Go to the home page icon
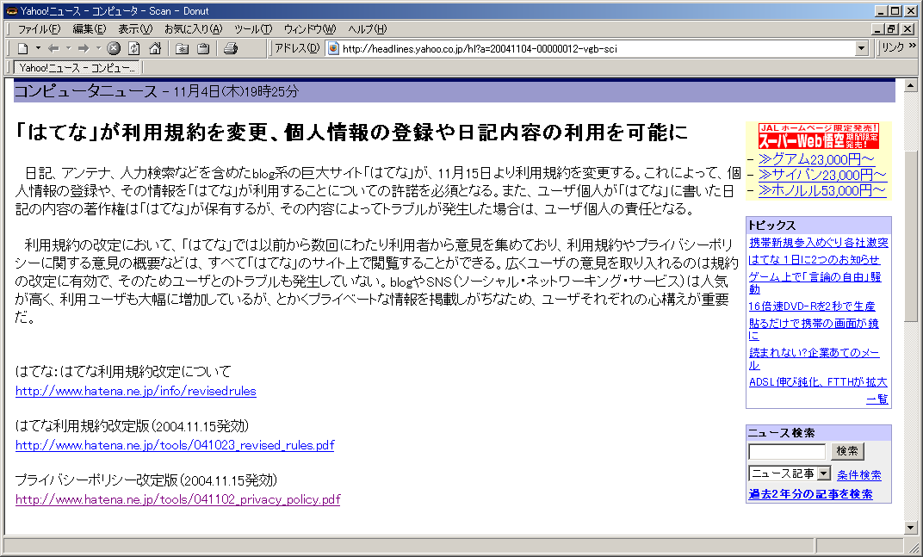The height and width of the screenshot is (557, 923). pos(155,48)
